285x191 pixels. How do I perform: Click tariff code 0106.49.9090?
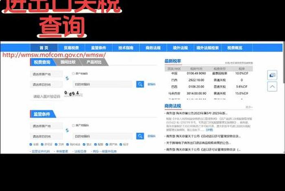coord(196,74)
